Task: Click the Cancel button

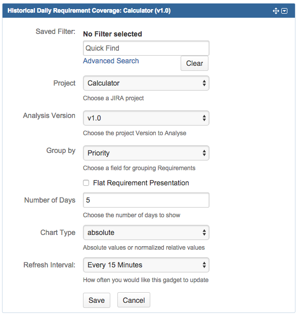Action: 134,300
